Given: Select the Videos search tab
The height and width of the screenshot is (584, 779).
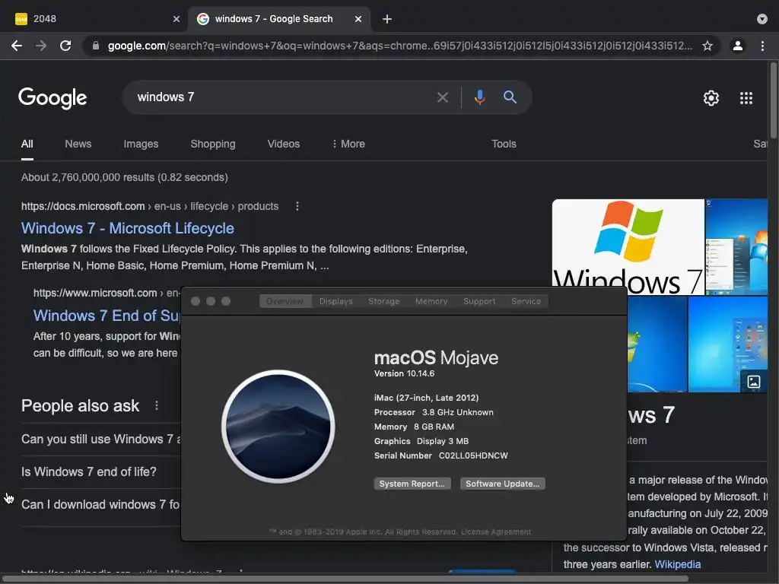Looking at the screenshot, I should coord(284,144).
